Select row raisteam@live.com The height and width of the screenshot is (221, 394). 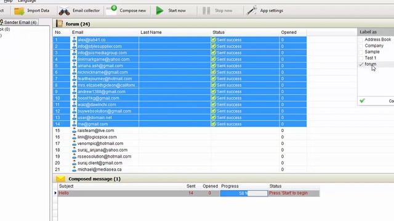coord(180,130)
